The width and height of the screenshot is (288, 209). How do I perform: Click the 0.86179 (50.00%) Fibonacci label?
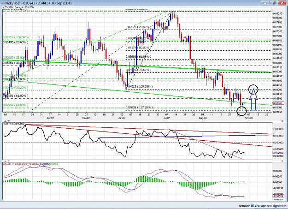pyautogui.click(x=138, y=48)
